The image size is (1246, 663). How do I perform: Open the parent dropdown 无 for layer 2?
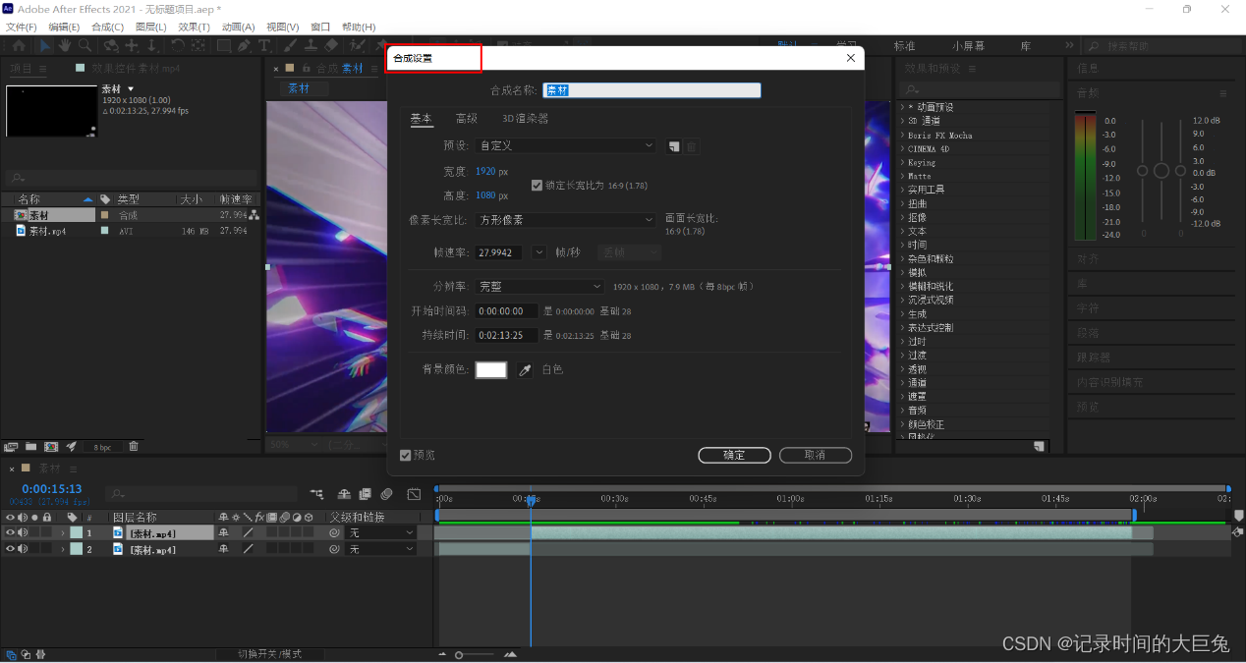[x=381, y=549]
